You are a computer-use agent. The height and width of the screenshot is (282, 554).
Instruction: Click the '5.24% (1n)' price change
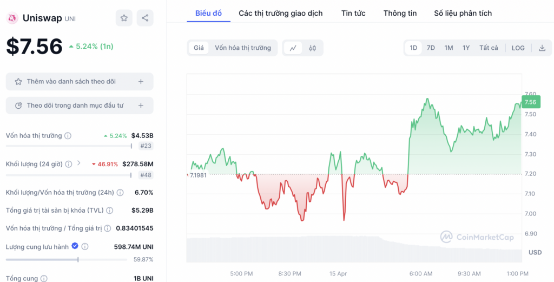pyautogui.click(x=91, y=47)
